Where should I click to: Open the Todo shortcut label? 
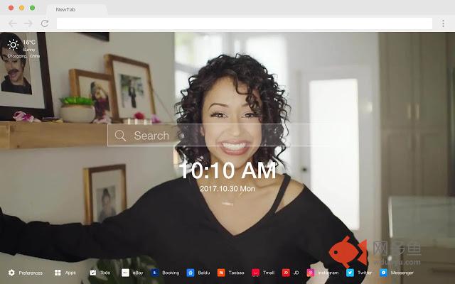105,273
